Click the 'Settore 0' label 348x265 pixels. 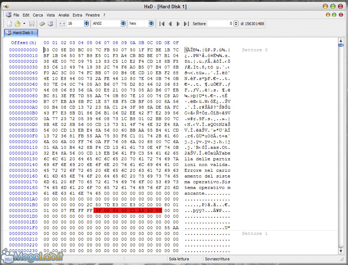tap(255, 50)
